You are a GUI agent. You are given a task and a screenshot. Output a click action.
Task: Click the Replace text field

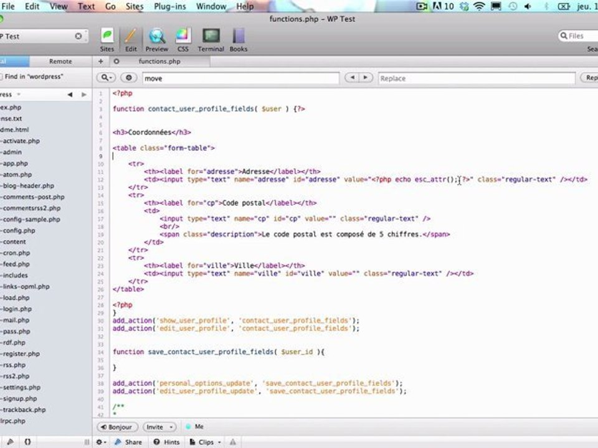[x=477, y=78]
